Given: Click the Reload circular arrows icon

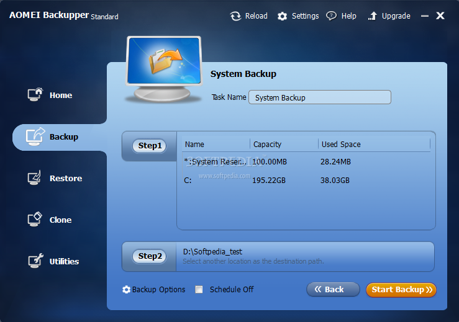Looking at the screenshot, I should tap(235, 16).
